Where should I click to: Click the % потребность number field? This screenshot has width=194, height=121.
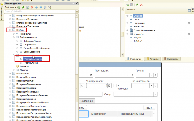pyautogui.click(x=97, y=85)
